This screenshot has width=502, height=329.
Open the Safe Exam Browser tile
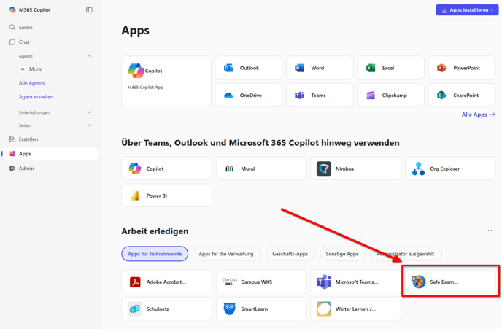450,282
